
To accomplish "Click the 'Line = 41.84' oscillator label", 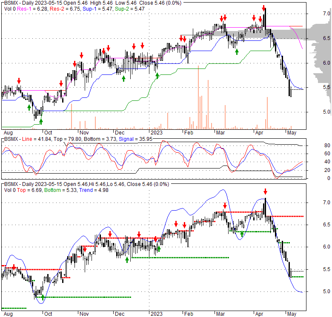I will 37,139.
